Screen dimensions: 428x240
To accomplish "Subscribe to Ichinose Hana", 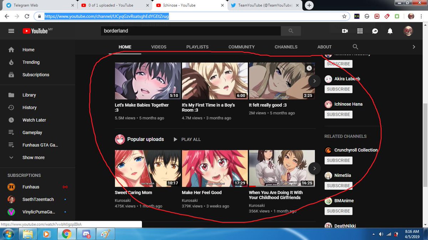I will pos(338,114).
